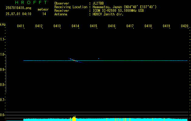Click the 0415 time axis marker
Screen dimensions: 191x121
pyautogui.click(x=94, y=26)
